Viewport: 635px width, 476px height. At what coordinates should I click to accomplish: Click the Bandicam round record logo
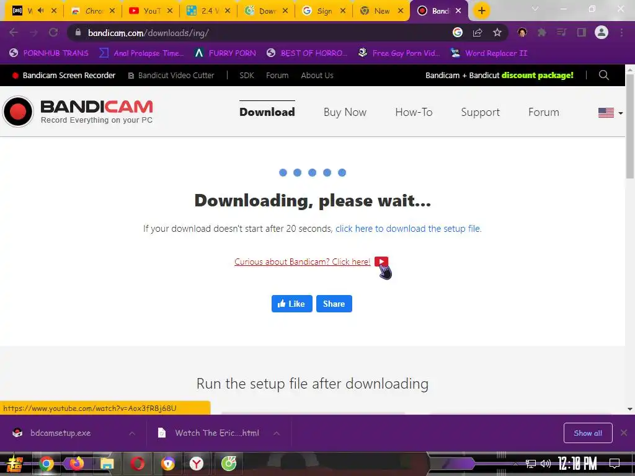(18, 112)
